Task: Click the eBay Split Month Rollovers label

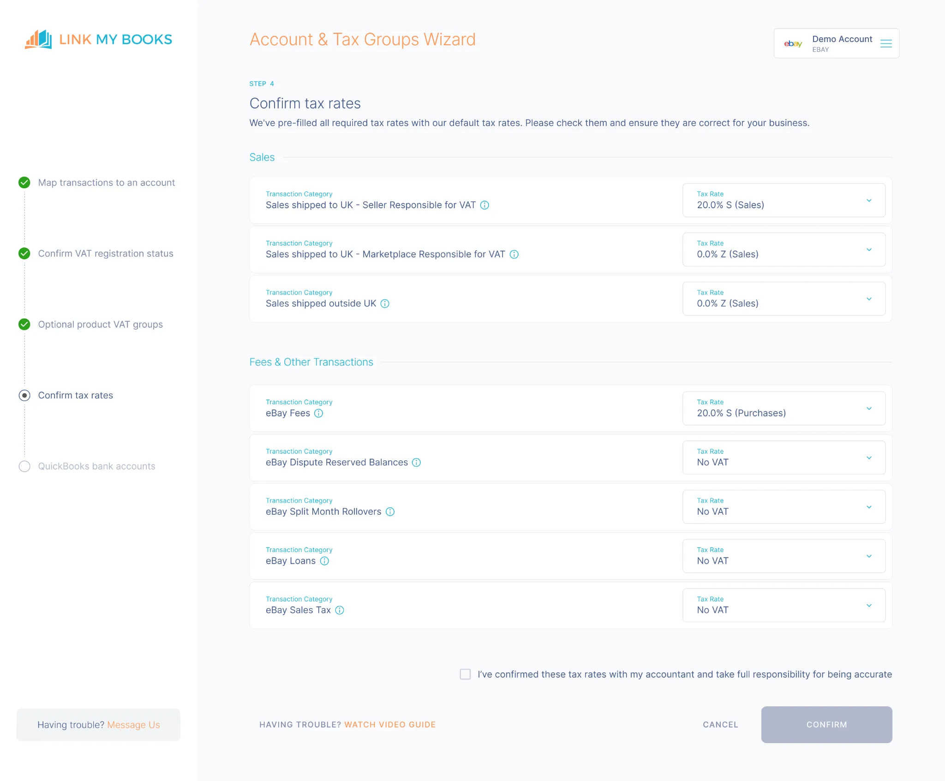Action: click(323, 511)
